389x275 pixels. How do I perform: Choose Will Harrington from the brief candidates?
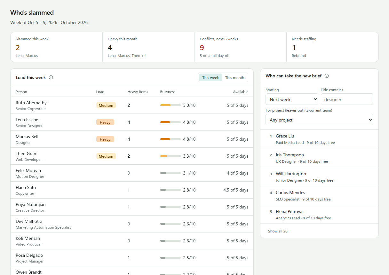click(319, 177)
